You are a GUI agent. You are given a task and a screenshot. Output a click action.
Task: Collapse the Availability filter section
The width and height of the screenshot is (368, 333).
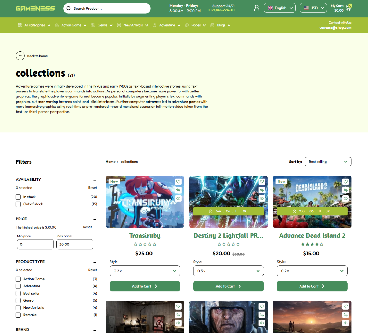95,180
